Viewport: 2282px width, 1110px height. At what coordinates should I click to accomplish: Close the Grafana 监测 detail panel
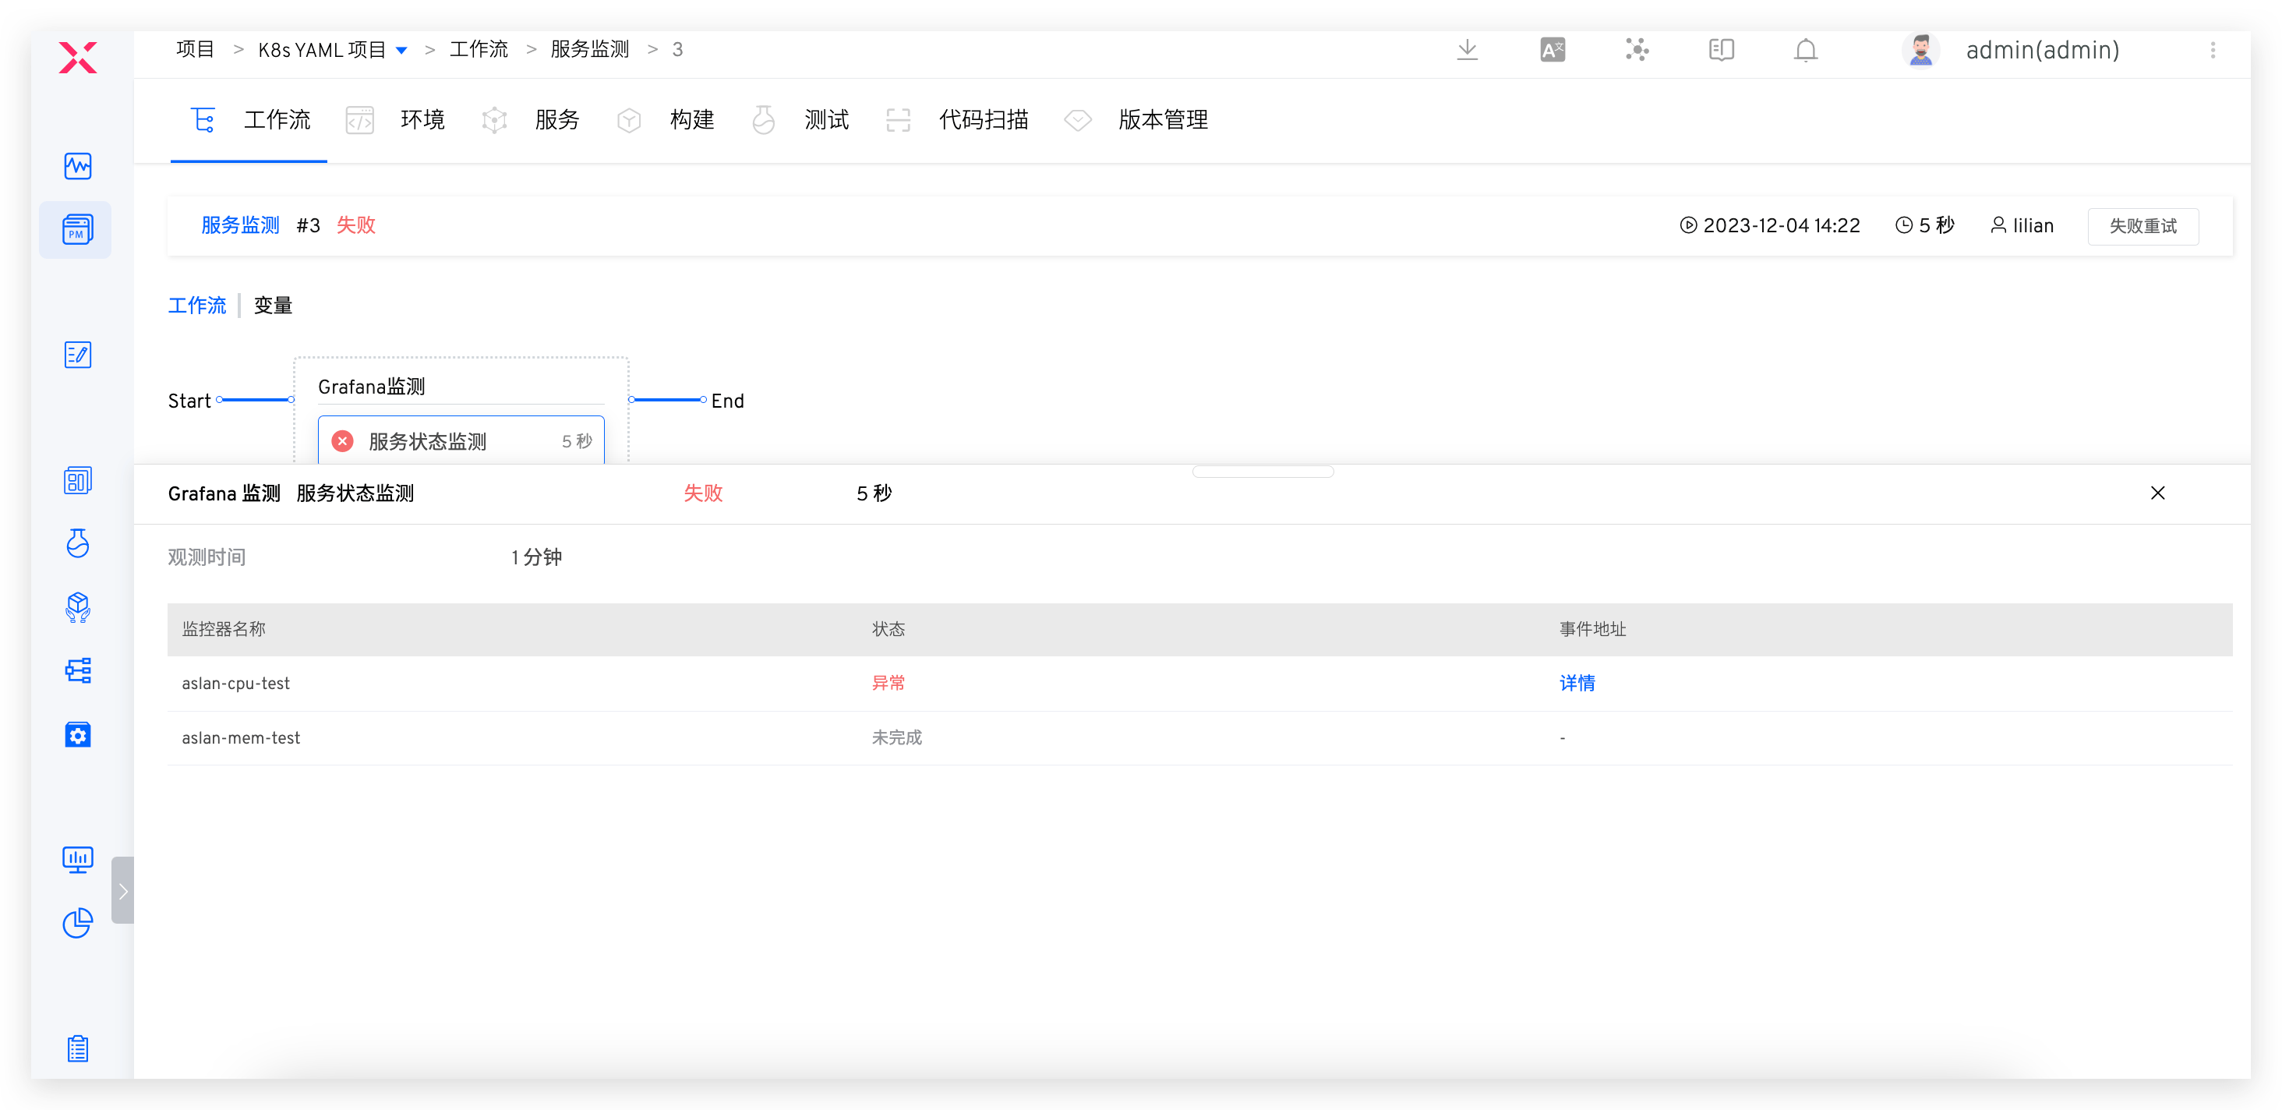tap(2158, 493)
